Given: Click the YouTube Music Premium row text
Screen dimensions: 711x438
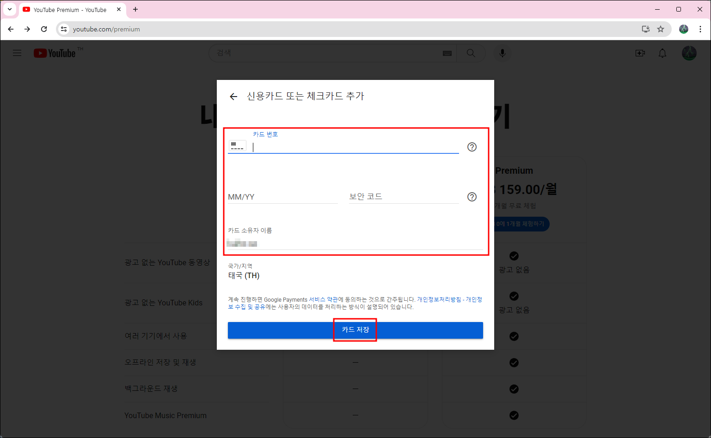Looking at the screenshot, I should (165, 415).
